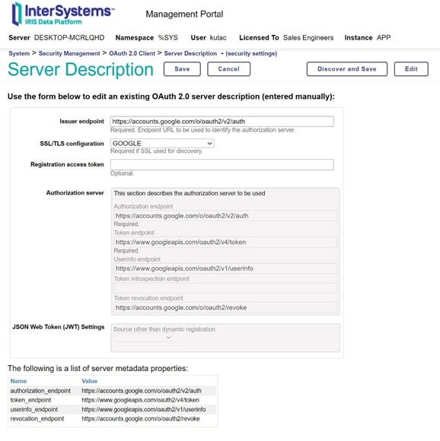Open the SSL/TLS configuration dropdown
440x441 pixels.
[162, 144]
